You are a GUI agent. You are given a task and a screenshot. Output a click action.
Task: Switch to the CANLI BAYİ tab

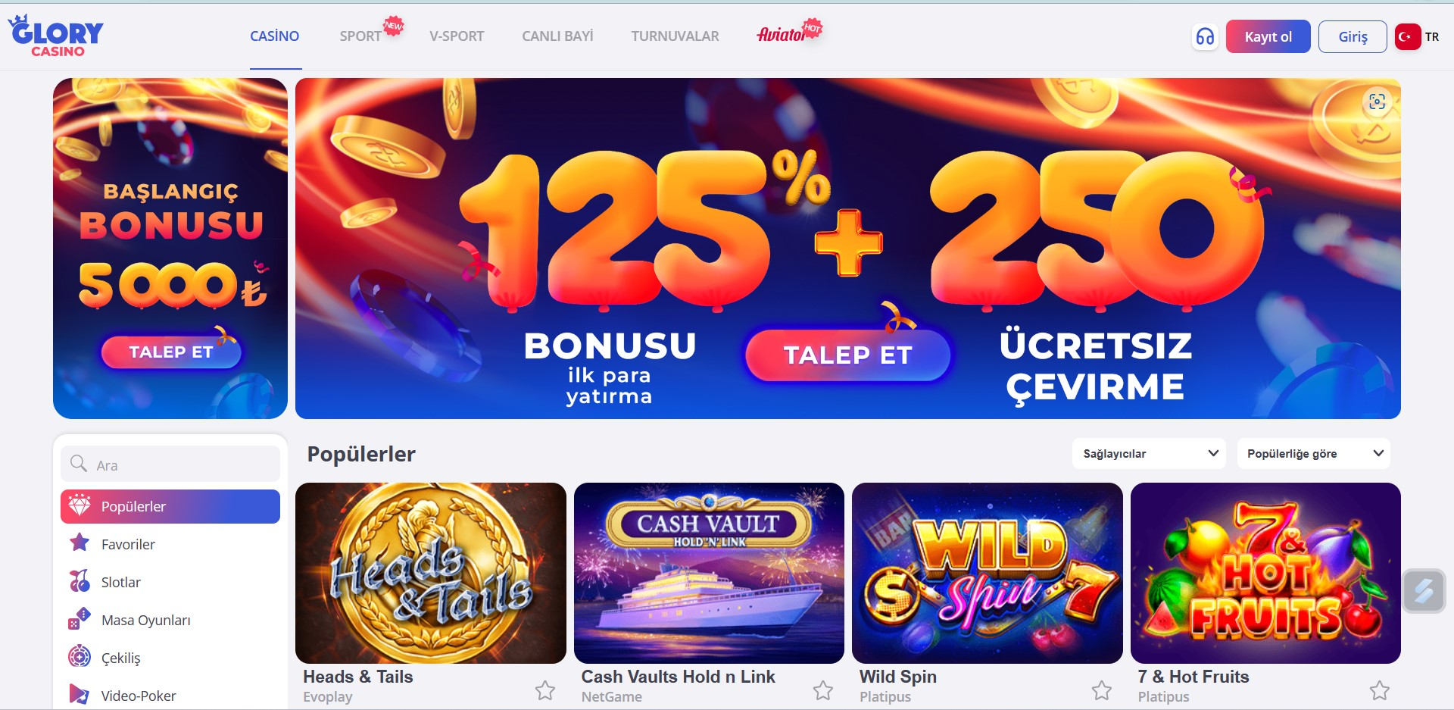point(557,36)
